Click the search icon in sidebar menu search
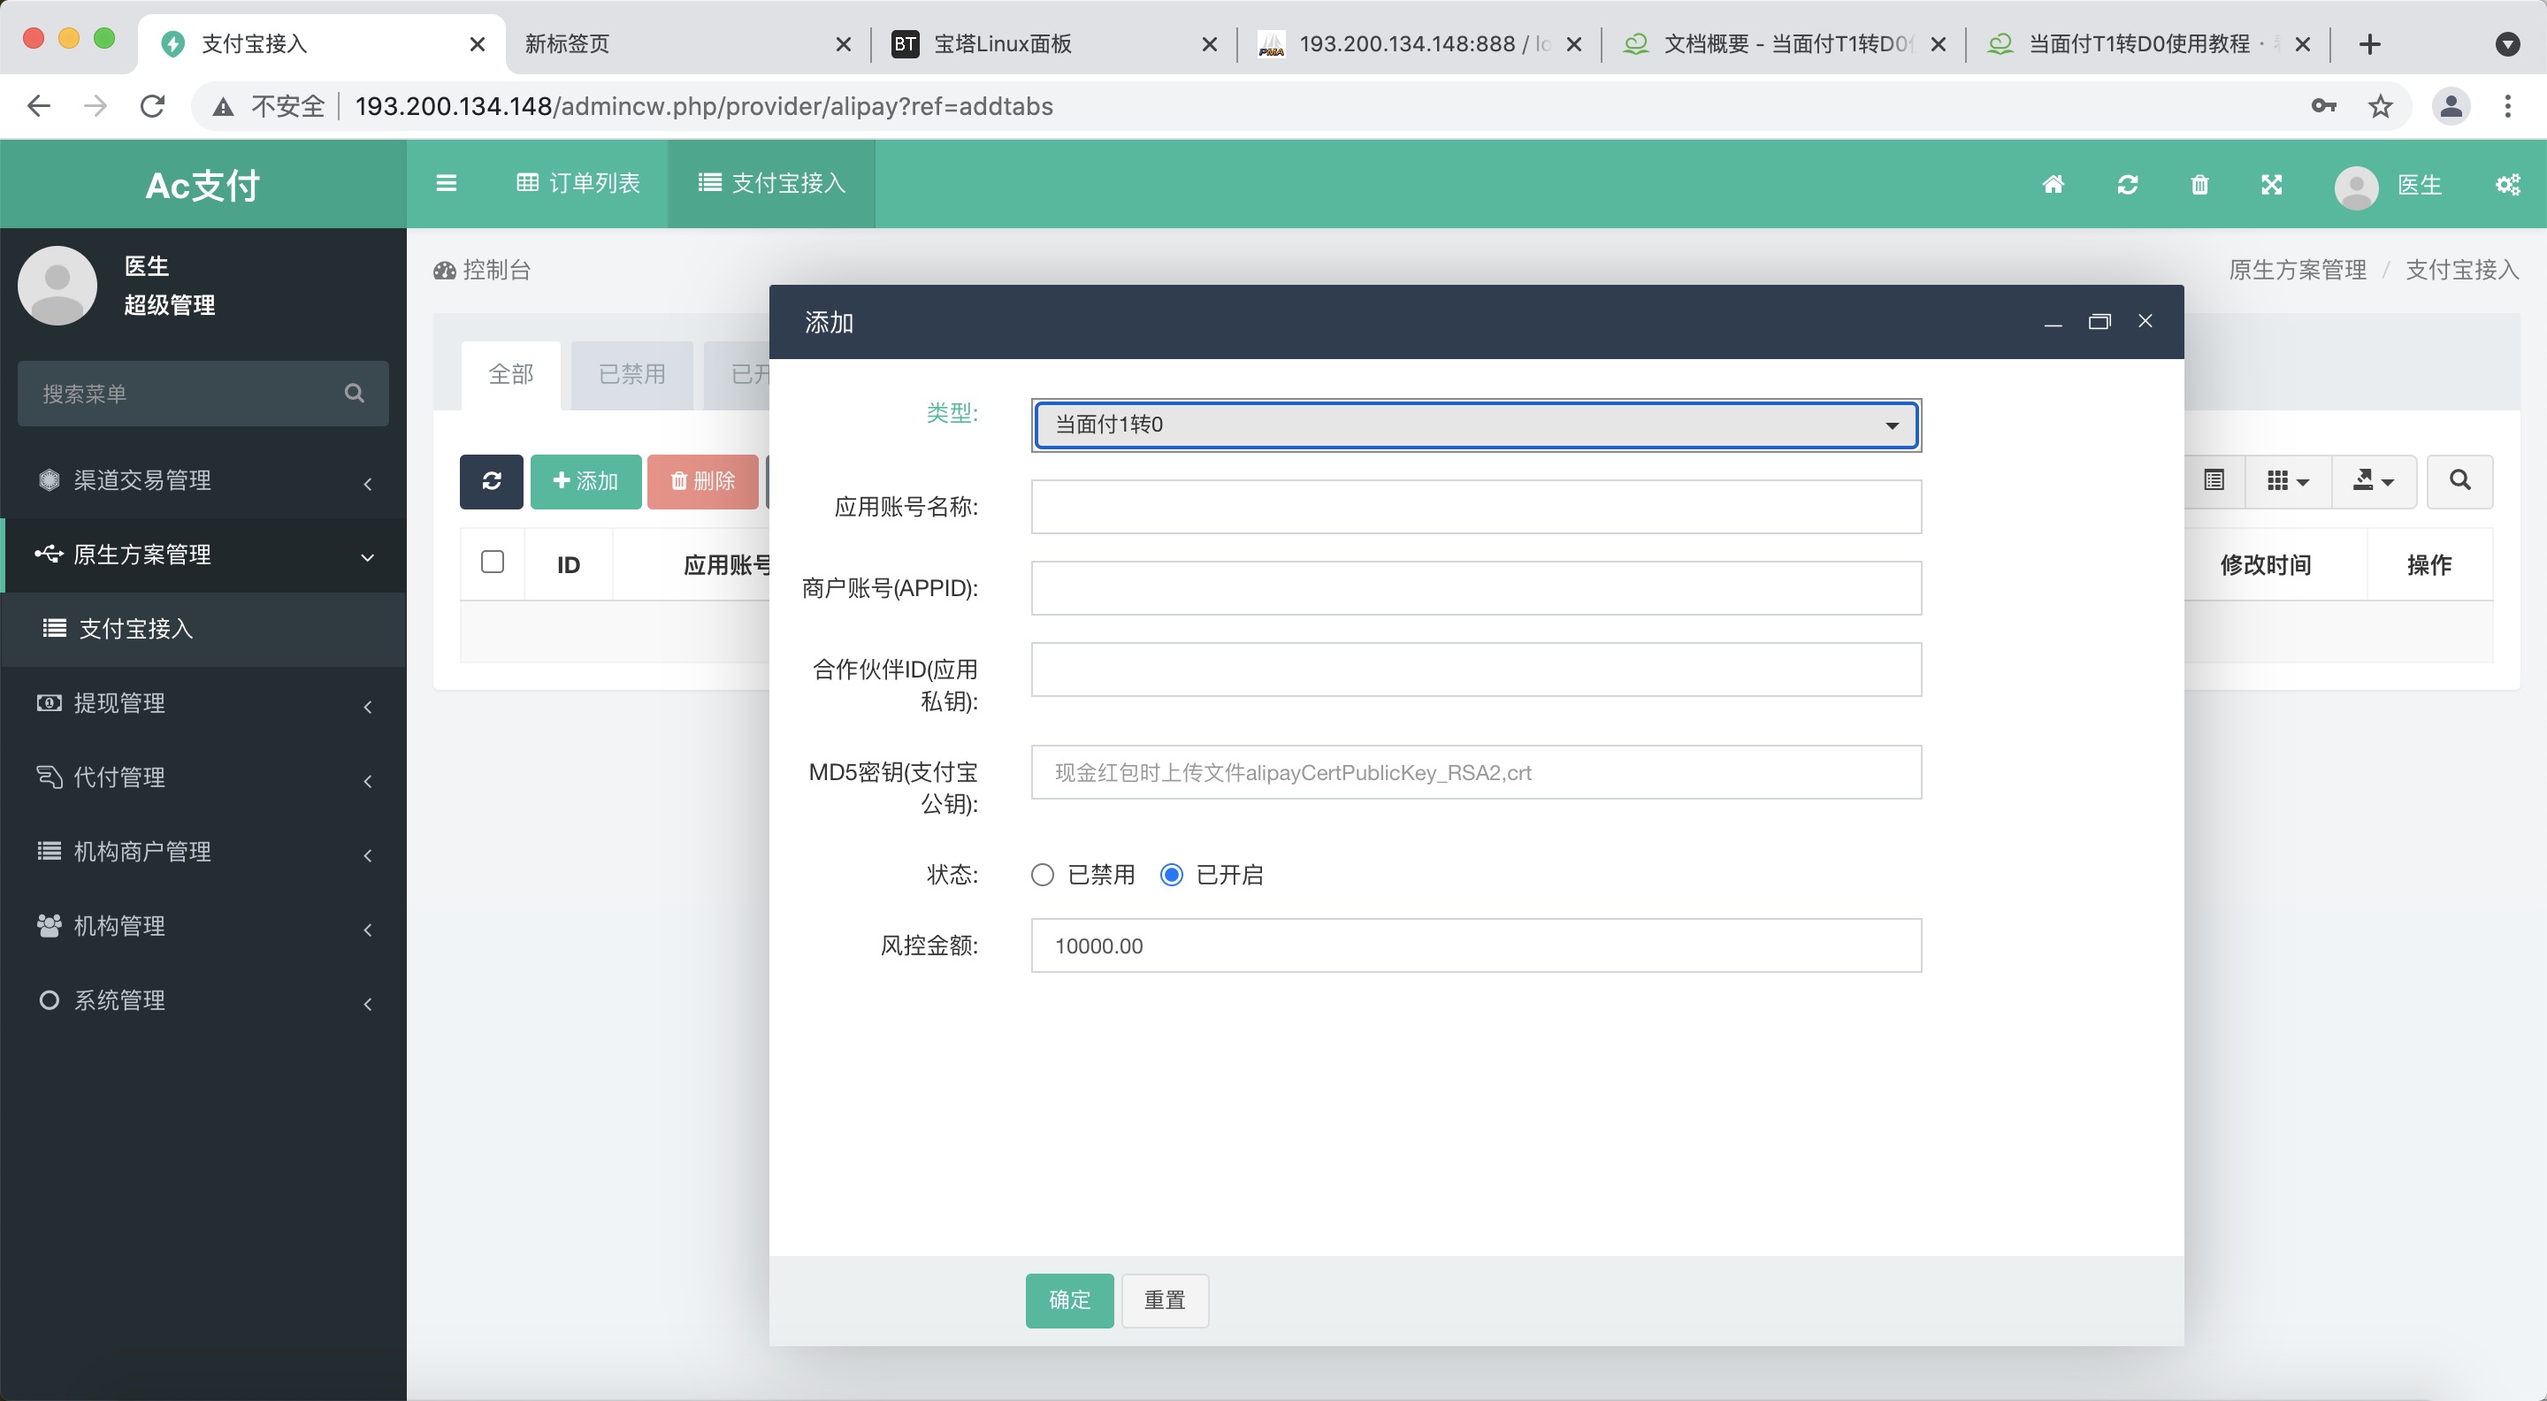 (354, 394)
